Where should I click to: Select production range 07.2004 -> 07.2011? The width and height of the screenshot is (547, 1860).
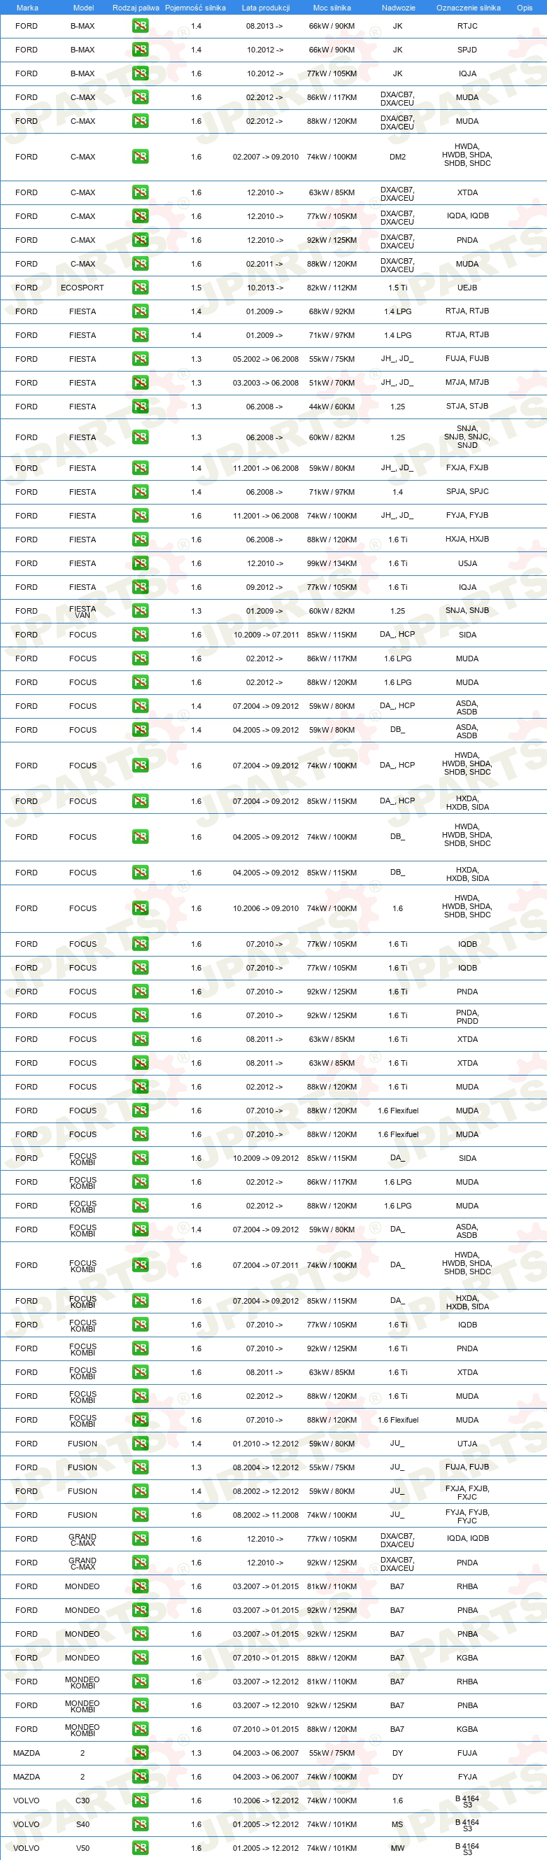click(x=266, y=1265)
